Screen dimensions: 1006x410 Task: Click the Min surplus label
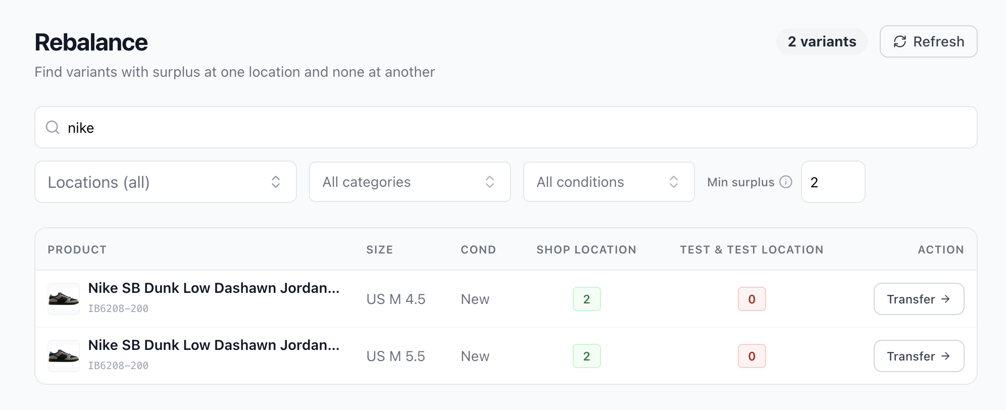tap(740, 182)
